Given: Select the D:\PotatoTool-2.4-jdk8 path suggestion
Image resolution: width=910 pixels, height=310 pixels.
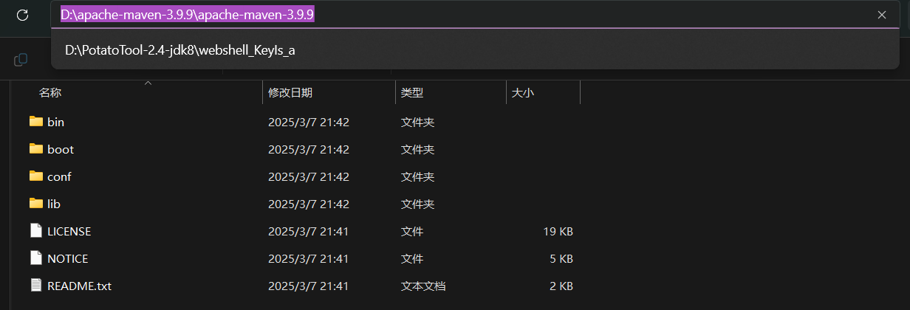Looking at the screenshot, I should (180, 50).
